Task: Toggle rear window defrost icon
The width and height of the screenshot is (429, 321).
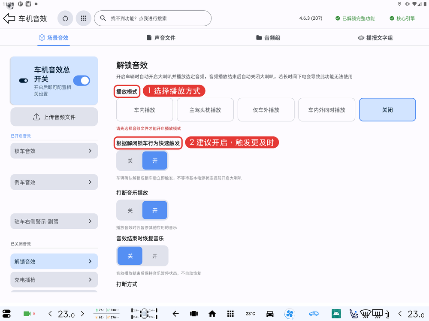Action: click(x=378, y=314)
